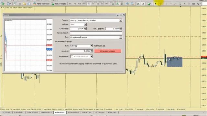Open the USDCHF,M15 chart tab
This screenshot has width=207, height=116.
coord(32,112)
